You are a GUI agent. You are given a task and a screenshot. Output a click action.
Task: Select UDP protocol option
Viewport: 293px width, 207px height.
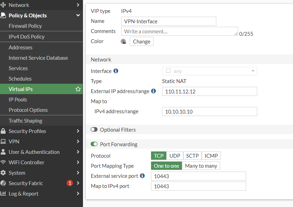pyautogui.click(x=175, y=156)
